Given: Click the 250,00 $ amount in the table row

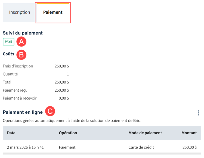Looking at the screenshot, I should click(190, 147).
